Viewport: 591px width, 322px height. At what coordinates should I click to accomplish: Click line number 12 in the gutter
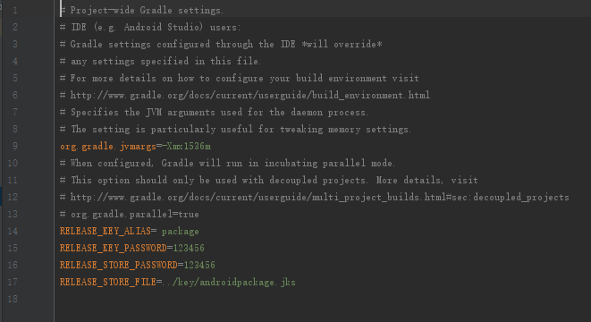pyautogui.click(x=13, y=197)
